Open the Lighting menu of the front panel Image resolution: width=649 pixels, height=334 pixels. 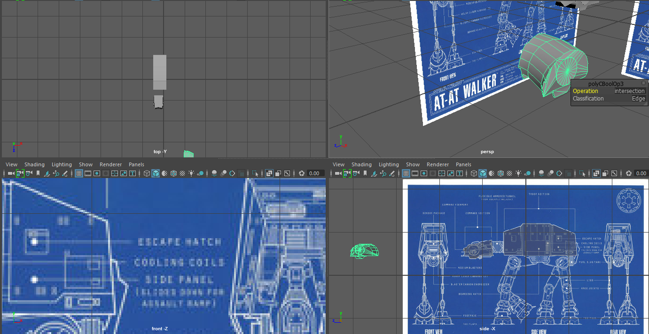62,164
